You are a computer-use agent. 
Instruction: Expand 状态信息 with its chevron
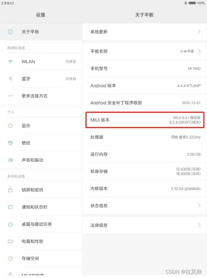(199, 205)
